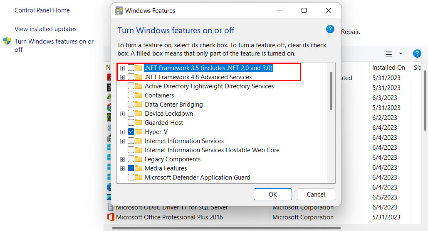Click the 6/2/2023 installed date cell

coord(385,117)
